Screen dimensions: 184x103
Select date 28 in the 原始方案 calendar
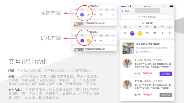tap(88, 15)
